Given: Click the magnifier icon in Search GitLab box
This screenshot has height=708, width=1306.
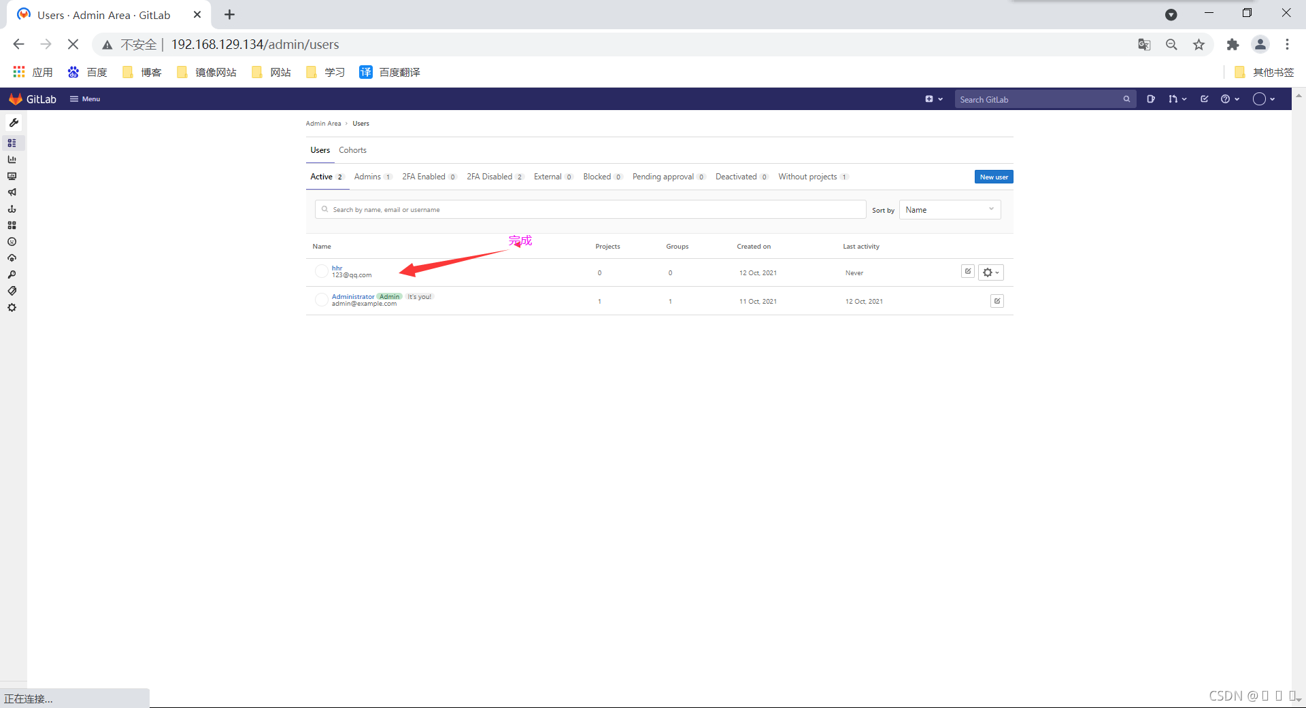Looking at the screenshot, I should tap(1126, 99).
